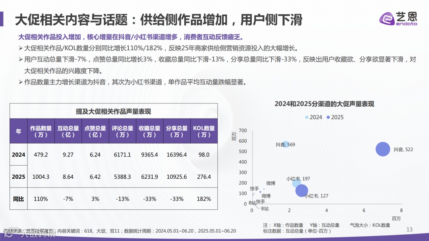Click the purple headline about 抖音/小红书渠道
This screenshot has width=429, height=241.
click(131, 37)
